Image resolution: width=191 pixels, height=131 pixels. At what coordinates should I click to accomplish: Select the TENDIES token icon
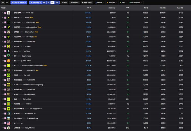point(8,104)
